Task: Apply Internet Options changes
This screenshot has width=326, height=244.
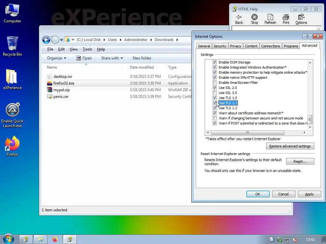Action: pos(309,194)
